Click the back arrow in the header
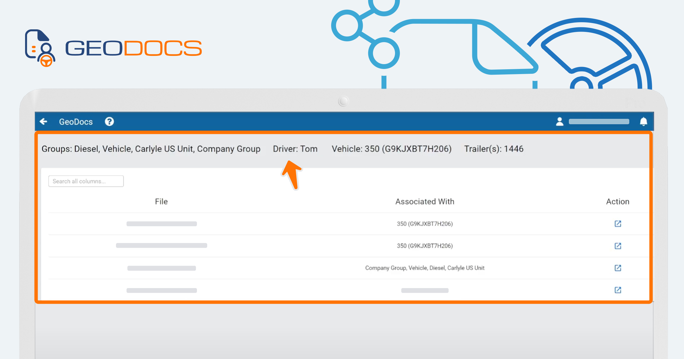 tap(43, 122)
